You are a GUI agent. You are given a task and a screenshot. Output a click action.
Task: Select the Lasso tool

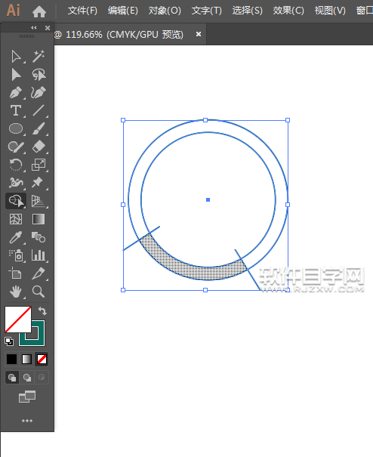tap(39, 75)
